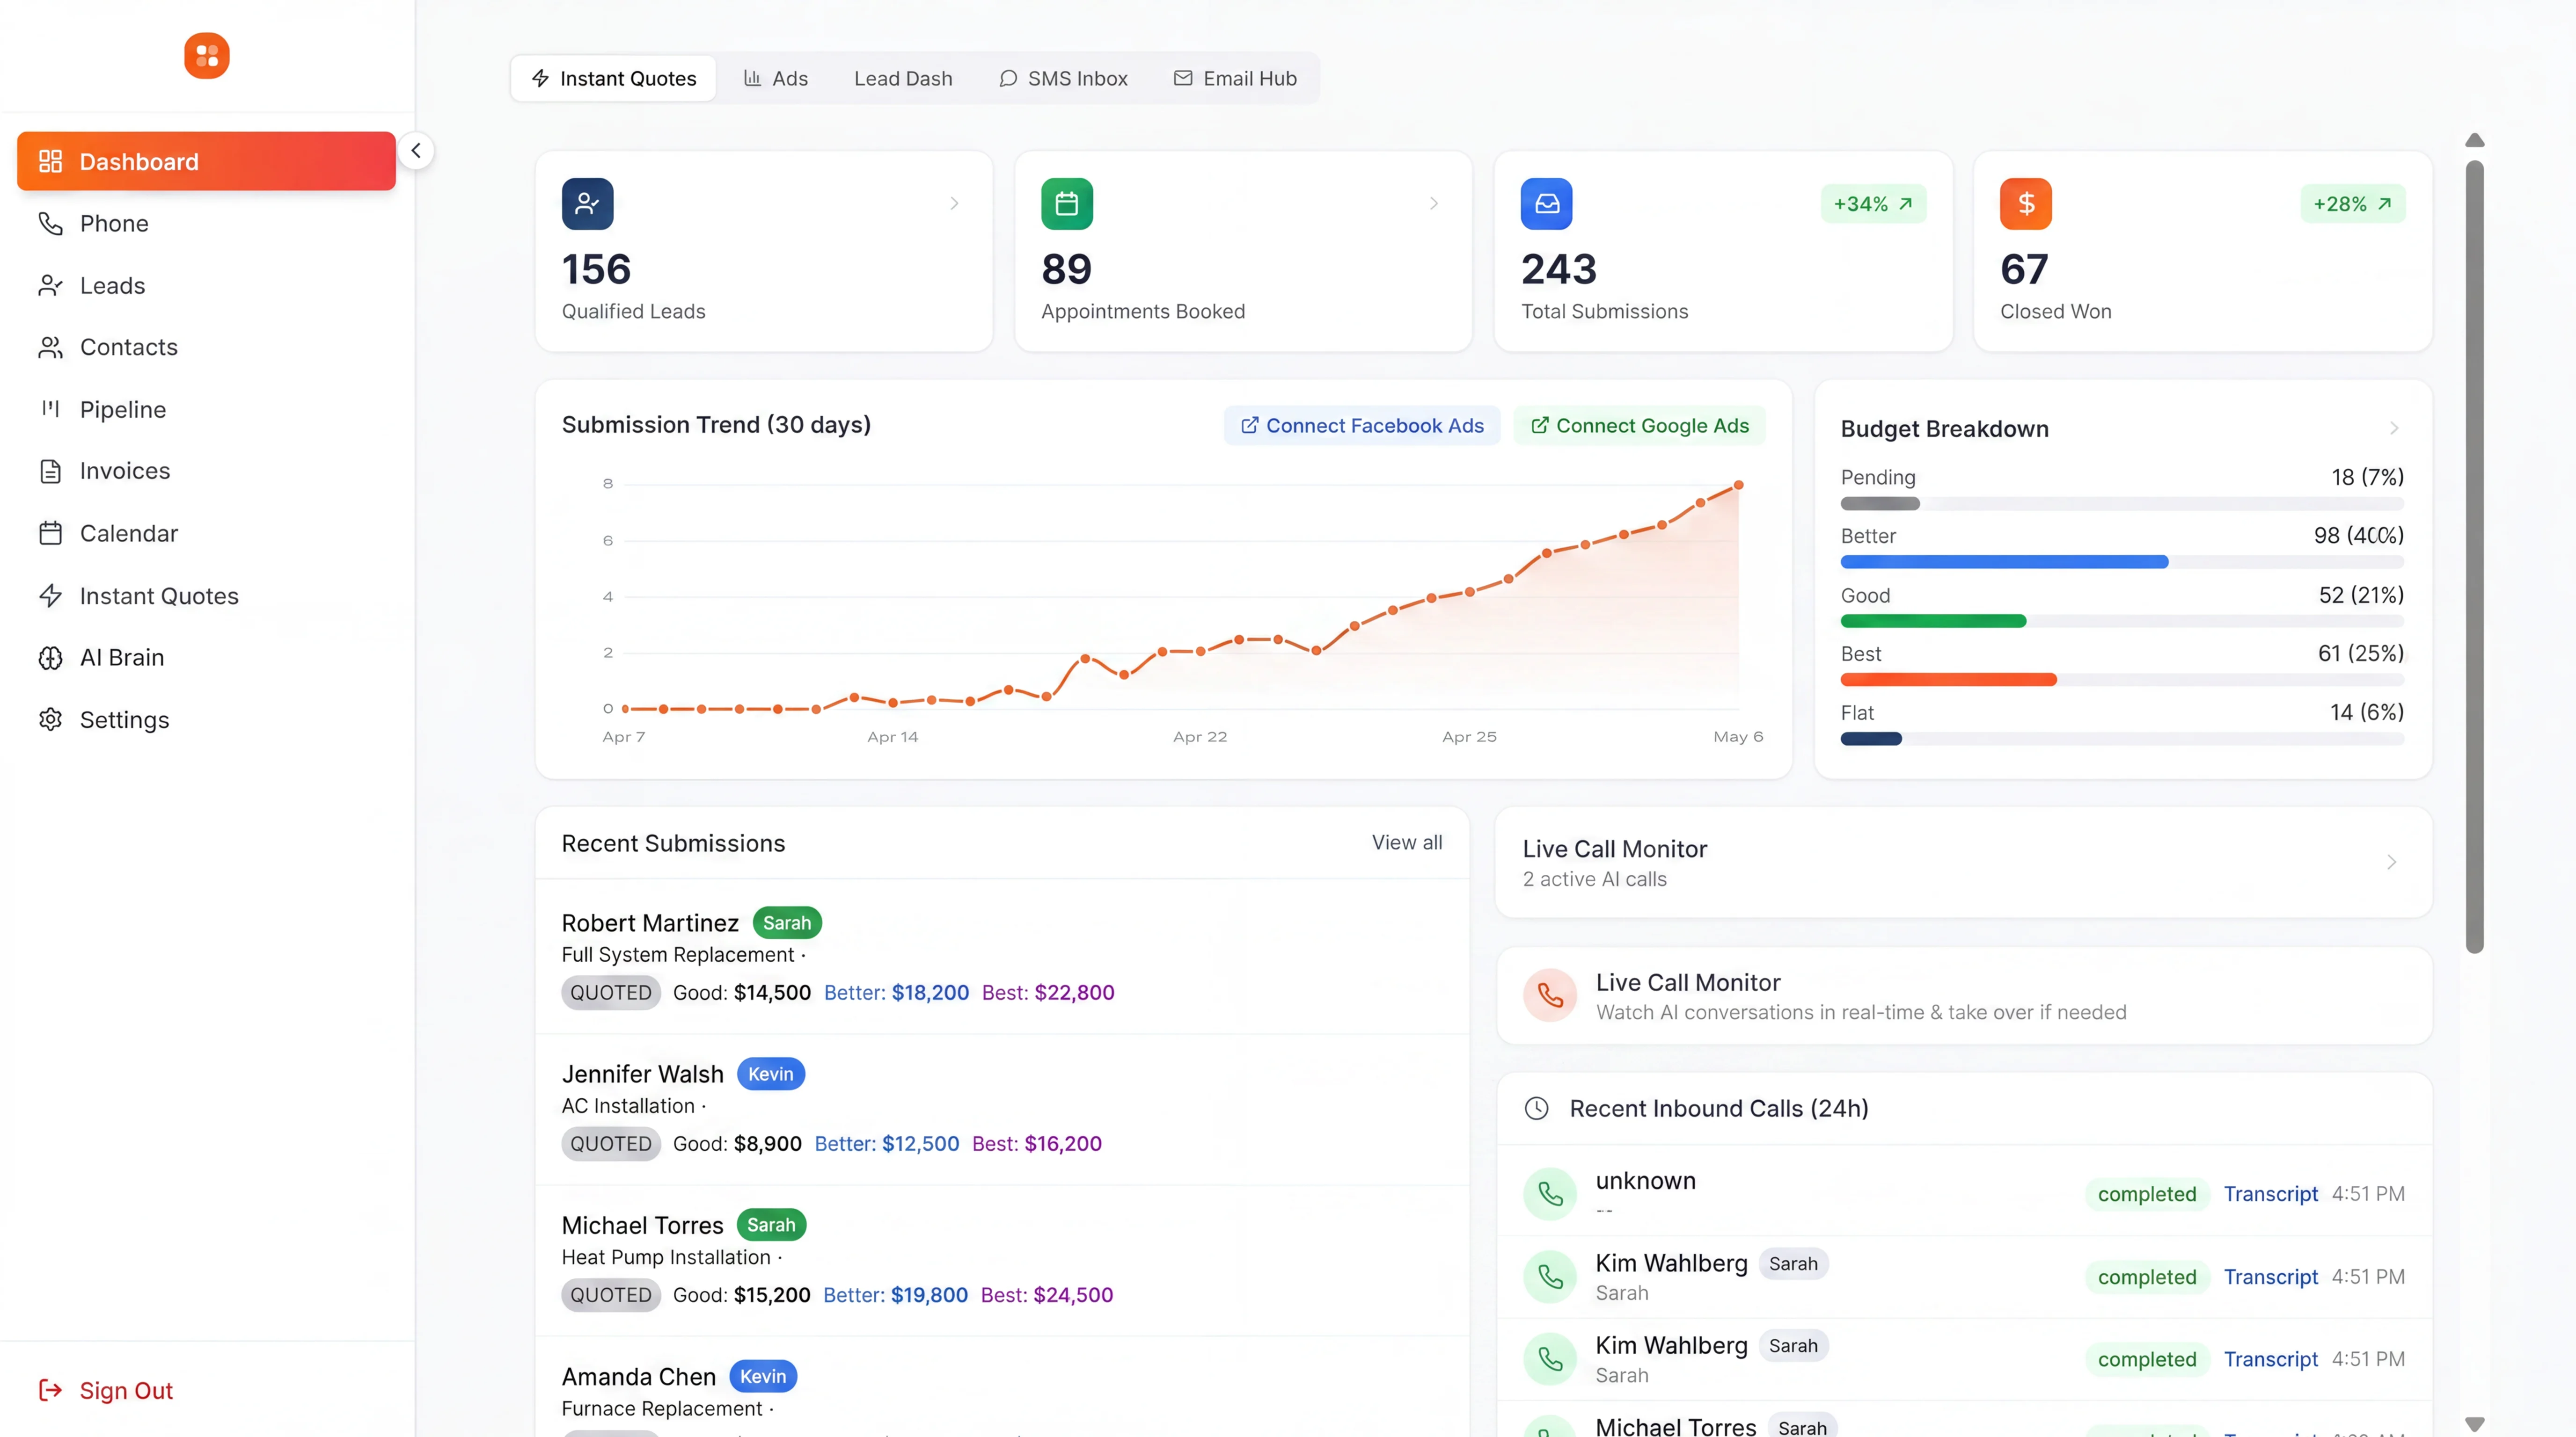Click the May 6 data point on chart
Viewport: 2576px width, 1437px height.
[x=1739, y=485]
